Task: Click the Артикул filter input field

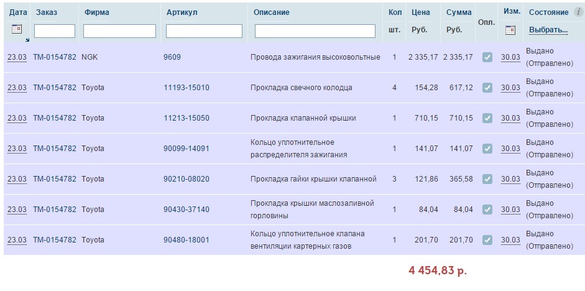Action: coord(204,31)
